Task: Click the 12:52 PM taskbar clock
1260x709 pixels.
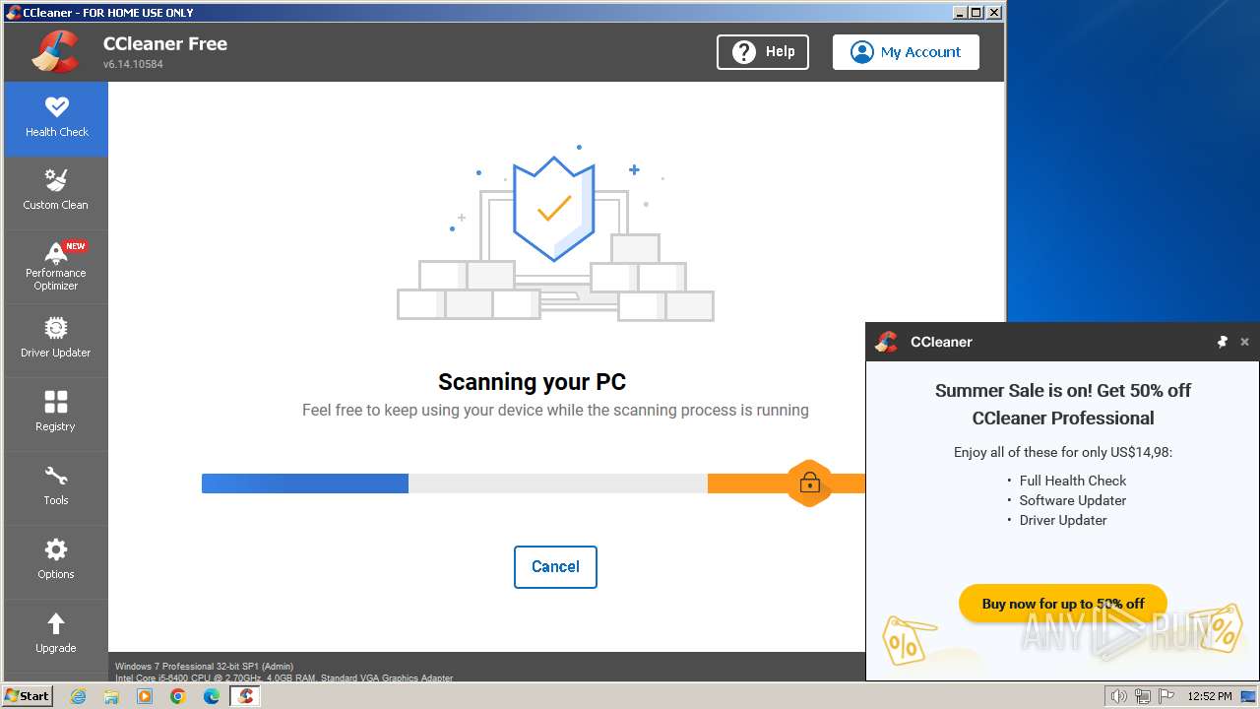Action: (x=1210, y=696)
